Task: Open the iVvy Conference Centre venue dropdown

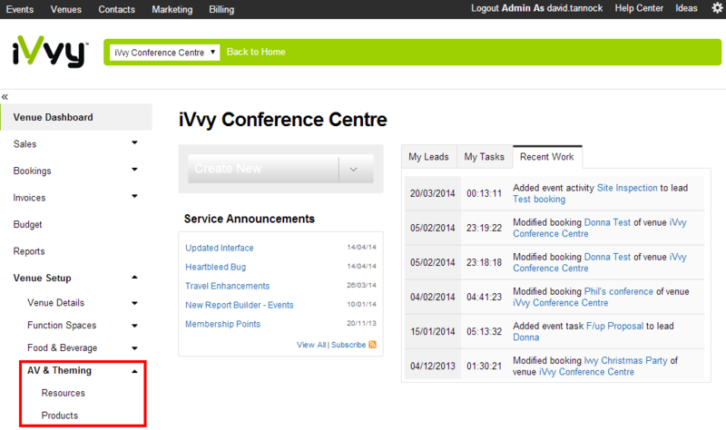Action: click(x=164, y=53)
